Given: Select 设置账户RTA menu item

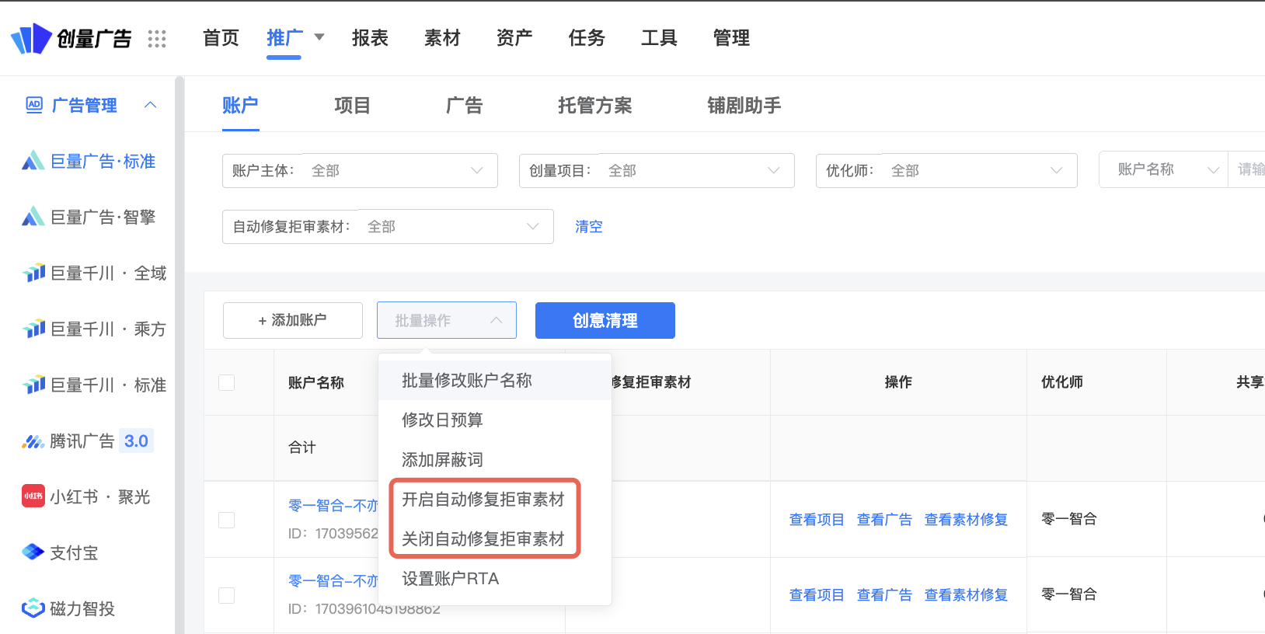Looking at the screenshot, I should pyautogui.click(x=495, y=579).
